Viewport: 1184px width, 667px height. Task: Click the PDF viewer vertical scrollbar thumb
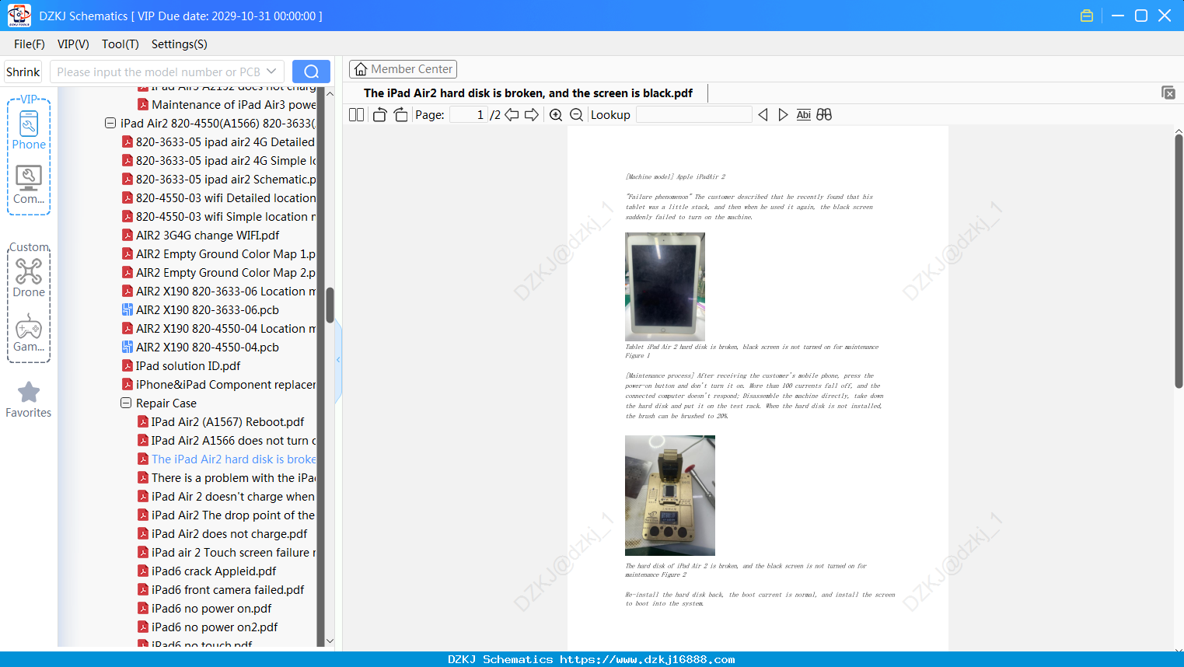pyautogui.click(x=1179, y=260)
